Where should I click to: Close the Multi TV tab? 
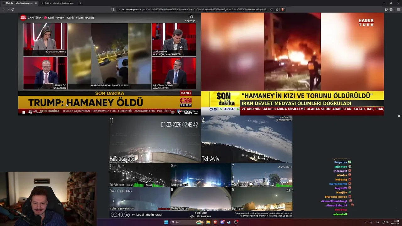coord(36,3)
